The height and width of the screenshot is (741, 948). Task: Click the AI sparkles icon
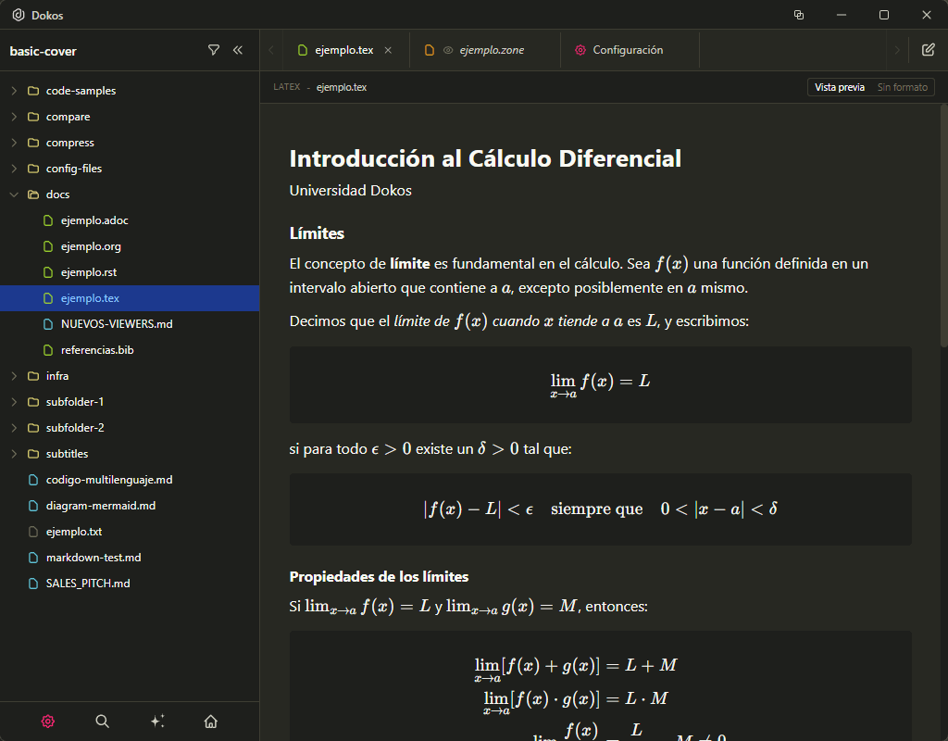tap(156, 722)
